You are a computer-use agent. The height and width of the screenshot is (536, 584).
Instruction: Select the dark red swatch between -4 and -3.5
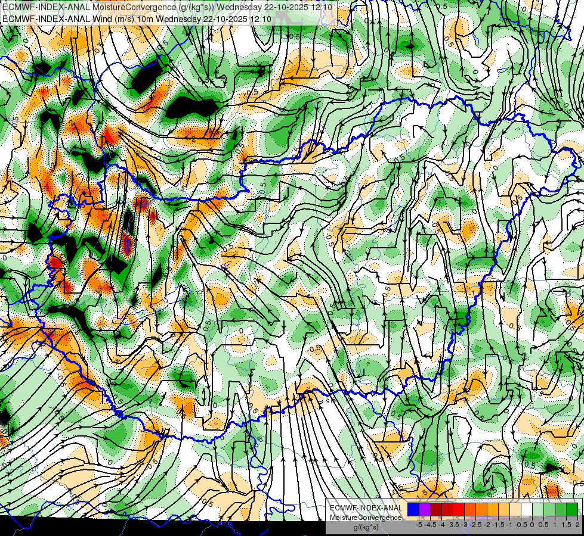pos(447,510)
